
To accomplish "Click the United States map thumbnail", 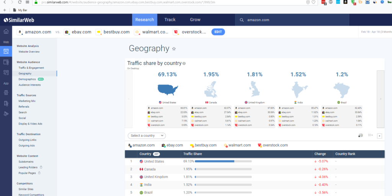I will pyautogui.click(x=168, y=90).
